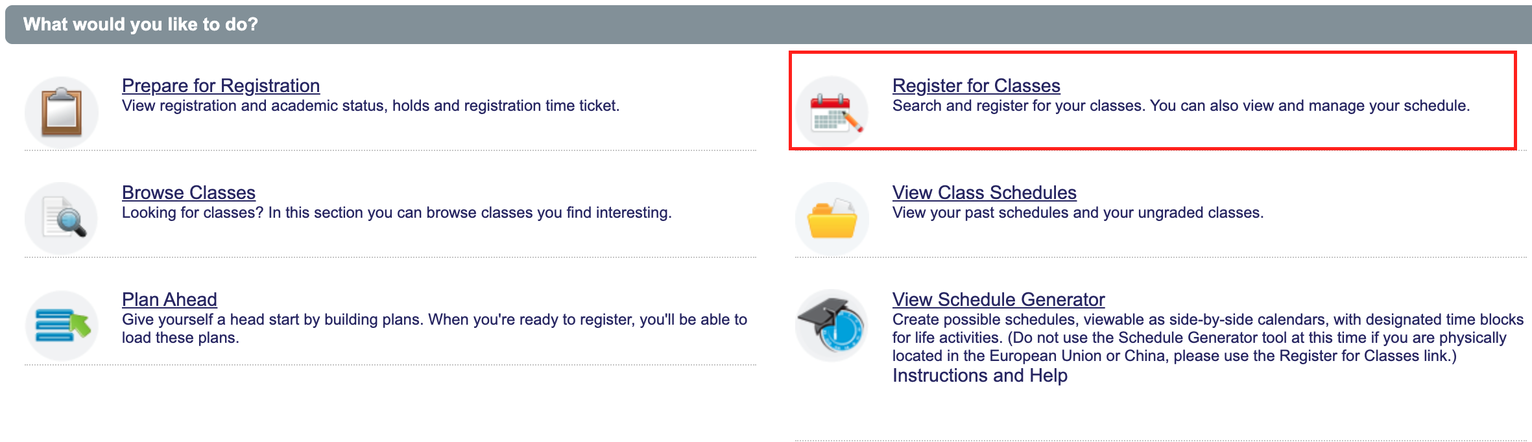Click the 'Create possible schedules' description paragraph

point(1208,338)
